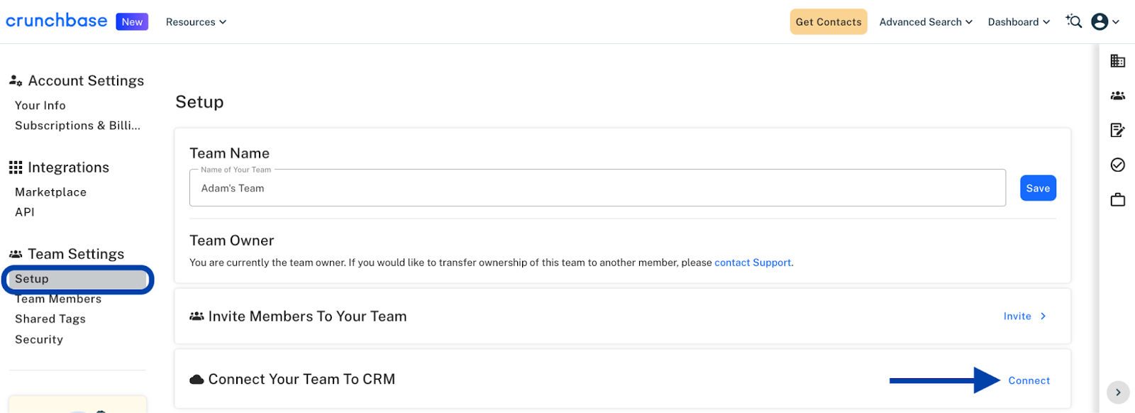The width and height of the screenshot is (1135, 413).
Task: Open the Dashboard dropdown
Action: coord(1019,22)
